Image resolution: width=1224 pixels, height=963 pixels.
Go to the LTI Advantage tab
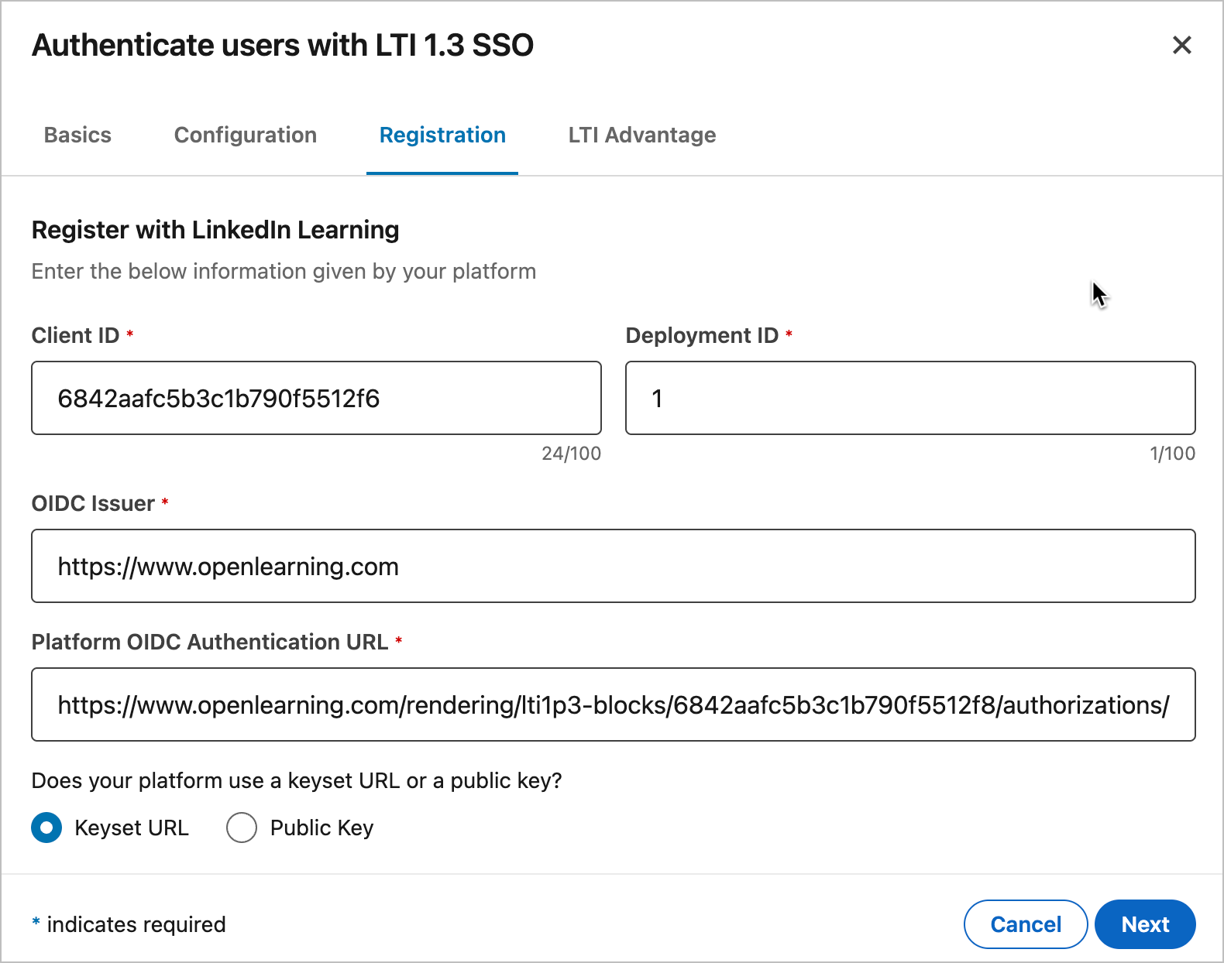point(642,135)
